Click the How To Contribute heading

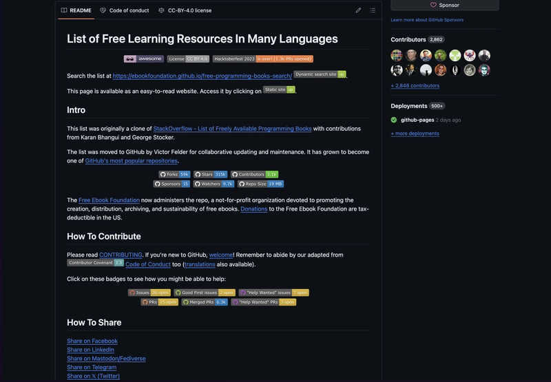coord(104,236)
